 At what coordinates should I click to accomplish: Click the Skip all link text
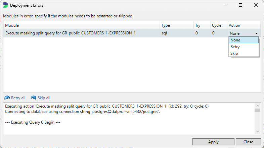click(x=44, y=98)
